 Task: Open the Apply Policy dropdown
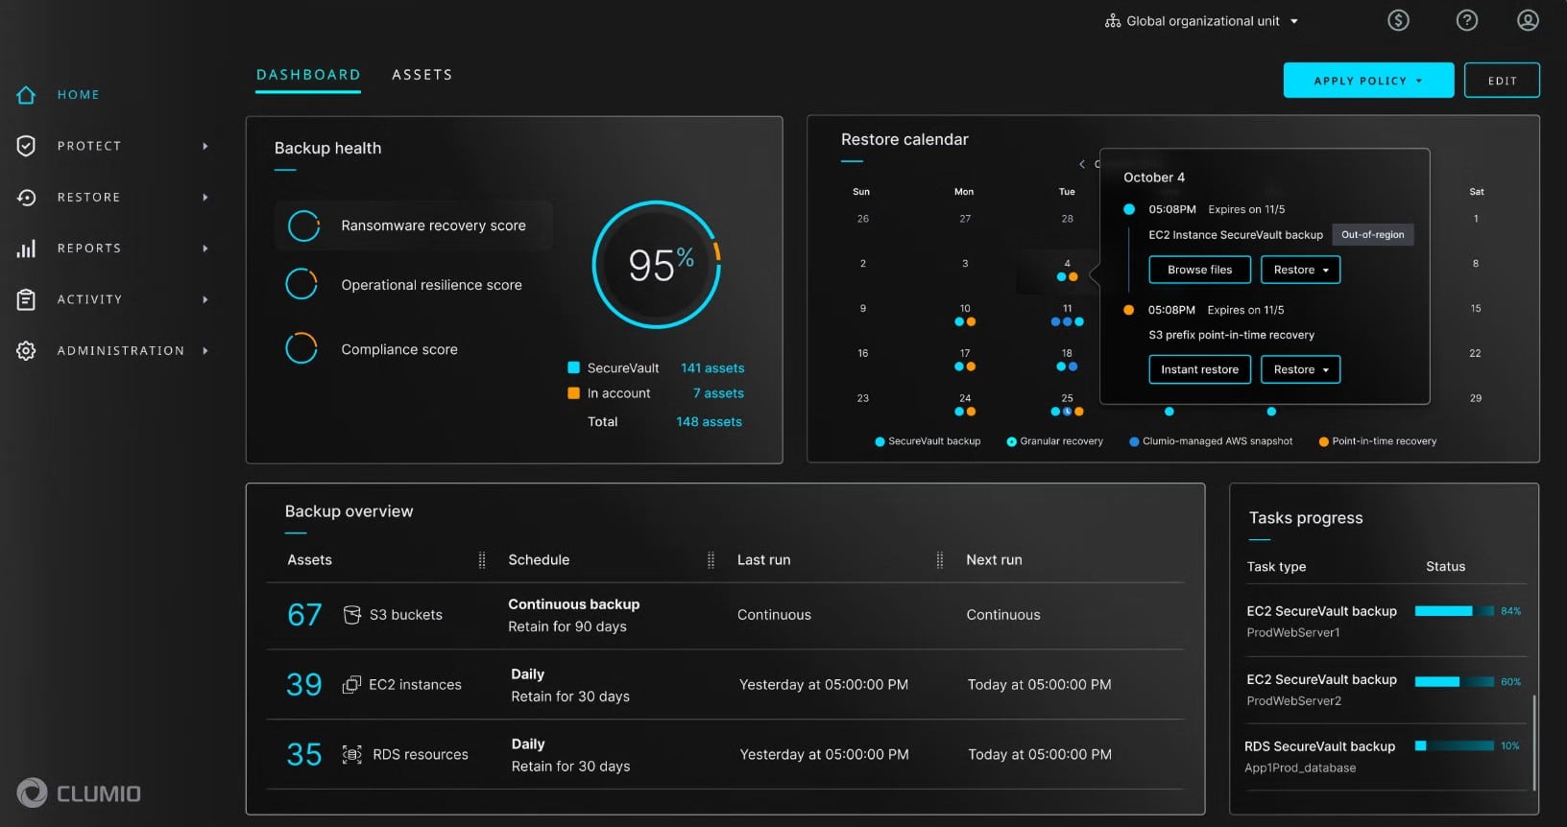pyautogui.click(x=1368, y=81)
